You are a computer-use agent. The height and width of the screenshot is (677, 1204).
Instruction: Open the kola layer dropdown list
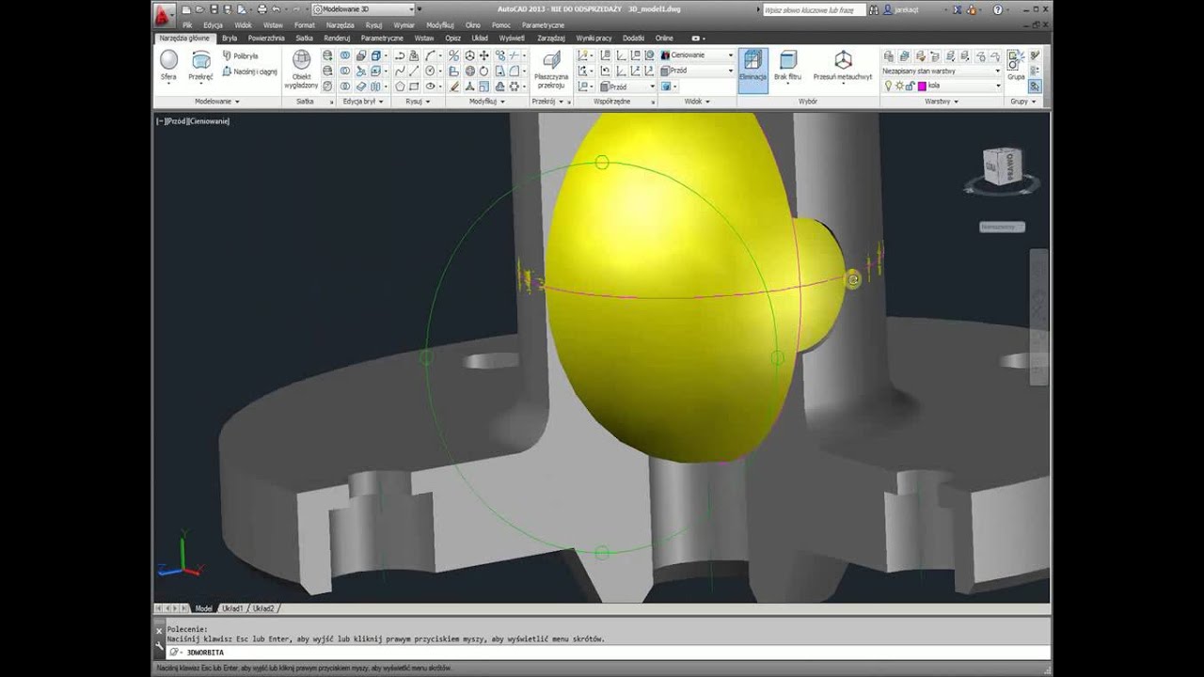point(941,86)
